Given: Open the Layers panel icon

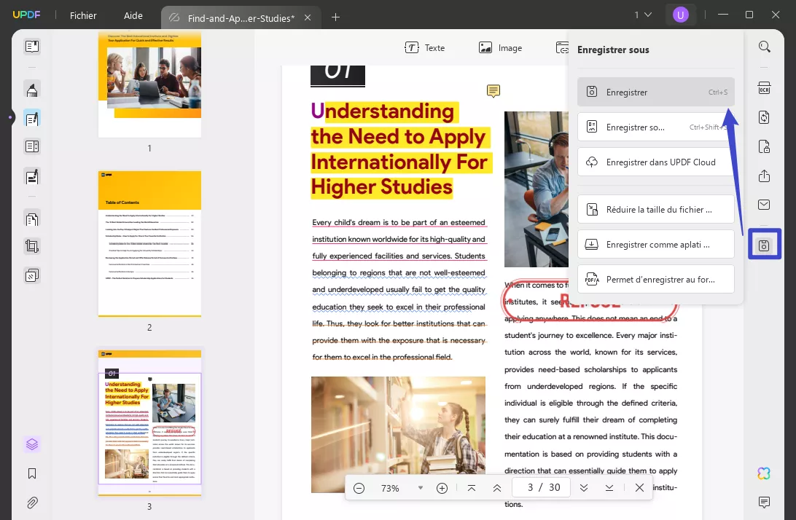Looking at the screenshot, I should click(32, 444).
